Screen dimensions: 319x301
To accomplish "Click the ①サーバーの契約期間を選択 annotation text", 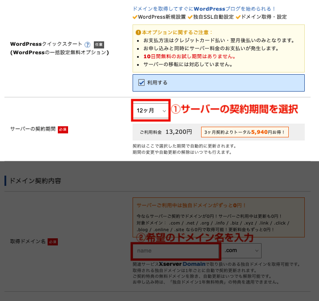I will click(234, 109).
